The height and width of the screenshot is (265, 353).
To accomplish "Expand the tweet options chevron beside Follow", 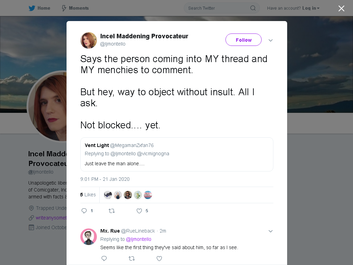I will click(271, 40).
